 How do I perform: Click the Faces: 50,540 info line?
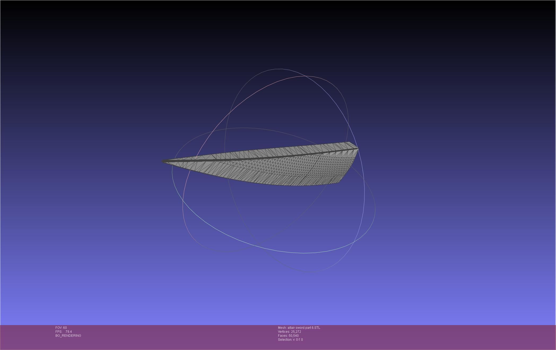click(288, 336)
